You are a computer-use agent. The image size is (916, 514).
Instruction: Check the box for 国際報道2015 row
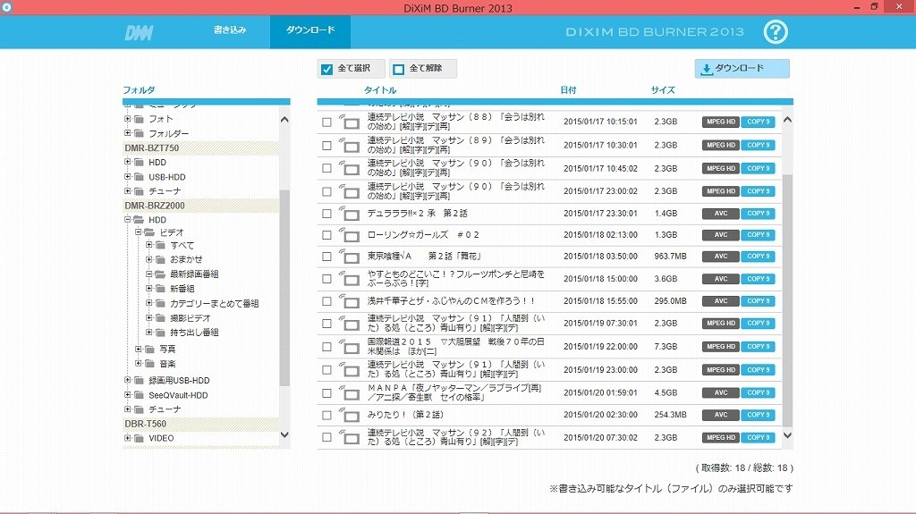[327, 347]
